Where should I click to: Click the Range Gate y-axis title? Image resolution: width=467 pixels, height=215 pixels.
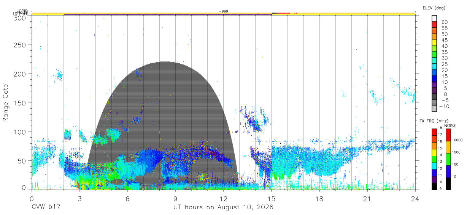click(6, 103)
